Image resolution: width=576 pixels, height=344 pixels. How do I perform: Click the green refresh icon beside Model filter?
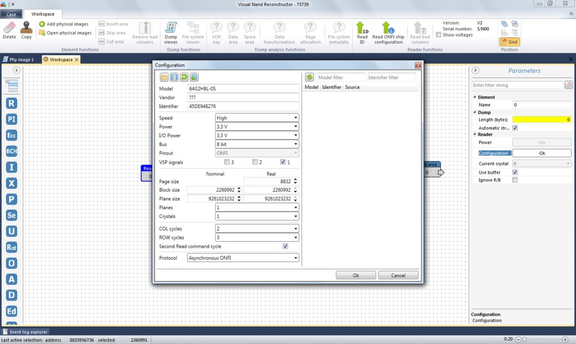click(309, 77)
